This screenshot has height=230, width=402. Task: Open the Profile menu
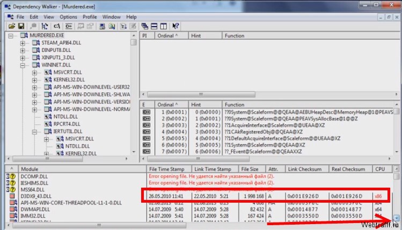click(x=90, y=17)
